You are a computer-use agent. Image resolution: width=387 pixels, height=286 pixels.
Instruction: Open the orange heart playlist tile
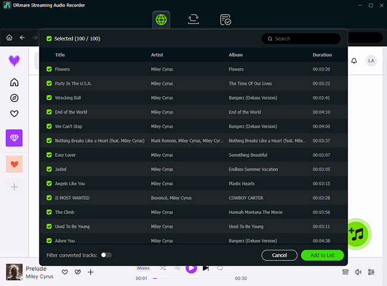(x=14, y=164)
